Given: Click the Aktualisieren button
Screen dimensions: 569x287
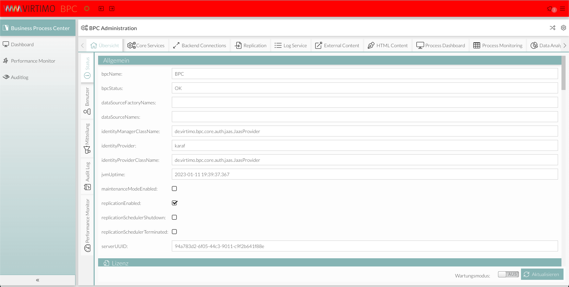Looking at the screenshot, I should click(542, 274).
